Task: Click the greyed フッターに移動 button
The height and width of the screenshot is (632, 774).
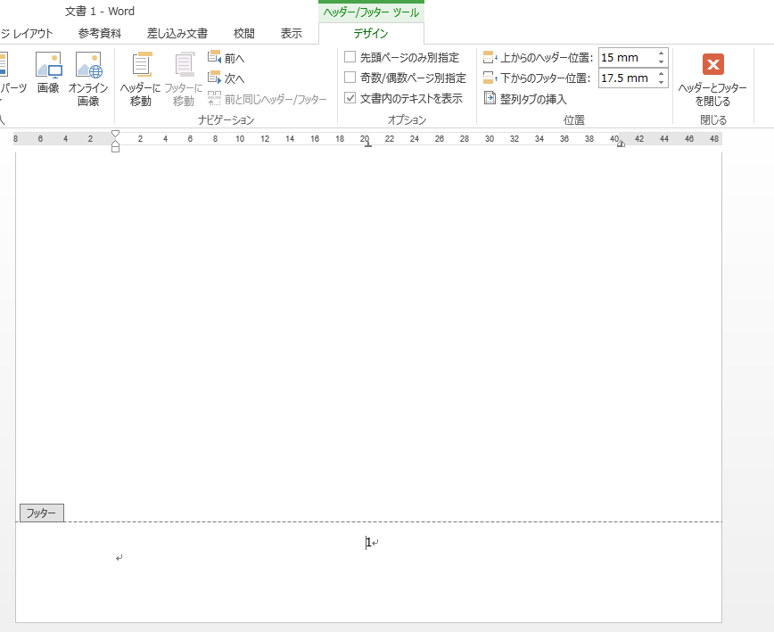Action: [184, 79]
